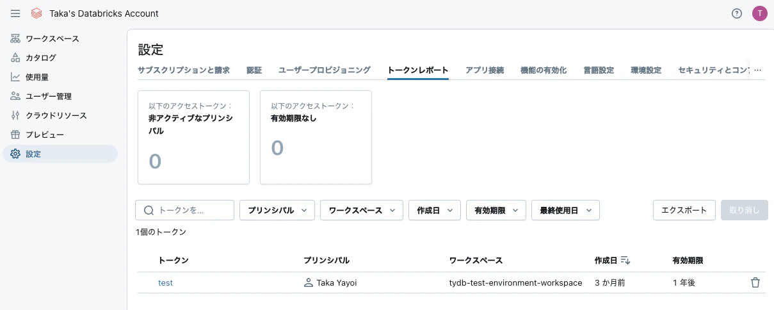This screenshot has height=310, width=774.
Task: Click the ワークスペース sidebar icon
Action: point(15,38)
